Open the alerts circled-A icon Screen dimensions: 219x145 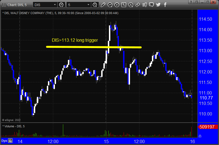[x=131, y=5]
